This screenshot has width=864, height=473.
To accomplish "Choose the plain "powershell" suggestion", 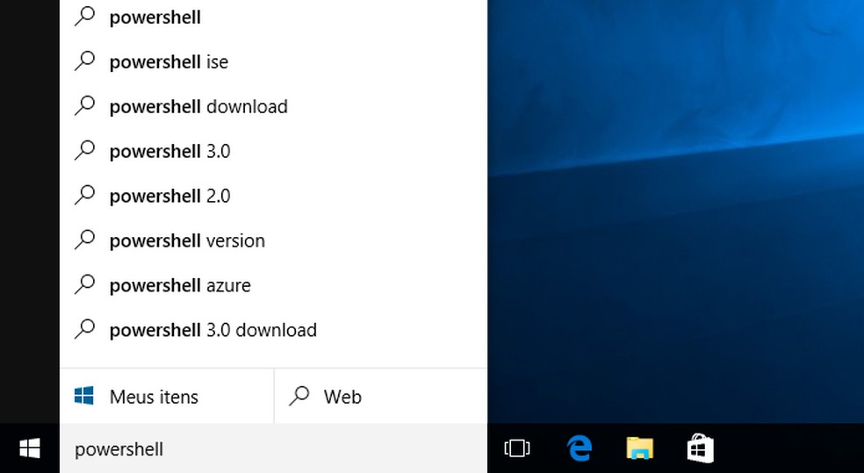I will coord(273,17).
